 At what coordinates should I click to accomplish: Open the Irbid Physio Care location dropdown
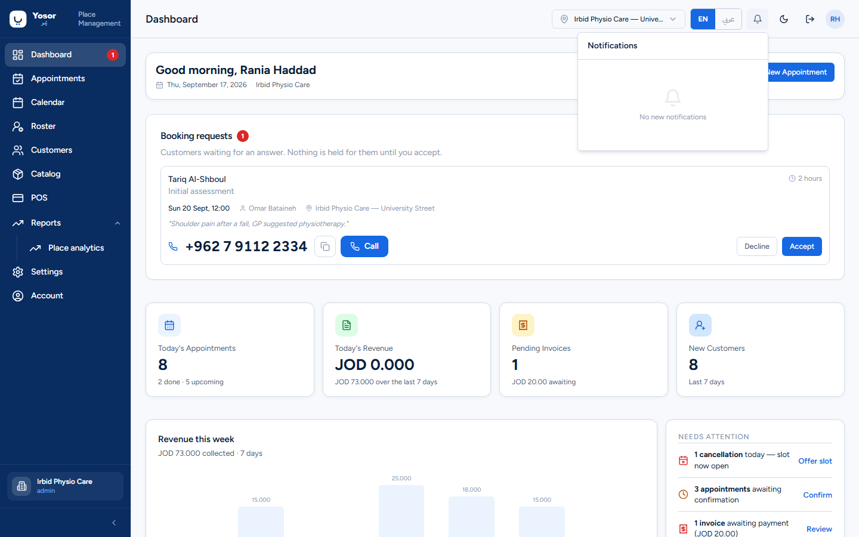tap(618, 19)
